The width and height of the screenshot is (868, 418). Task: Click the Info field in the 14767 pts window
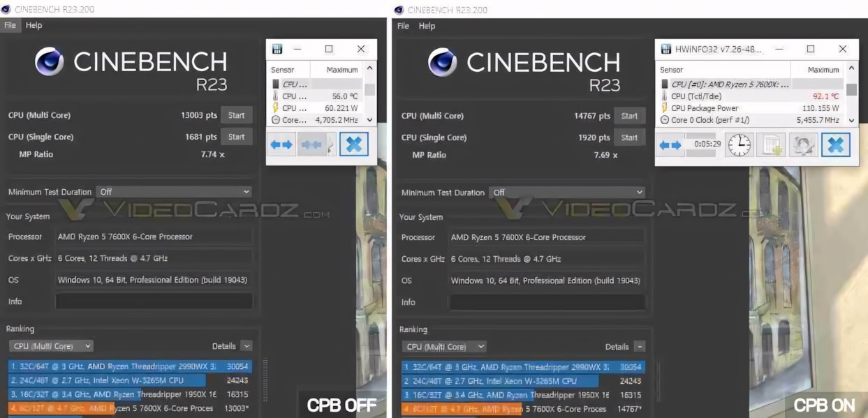click(x=547, y=302)
